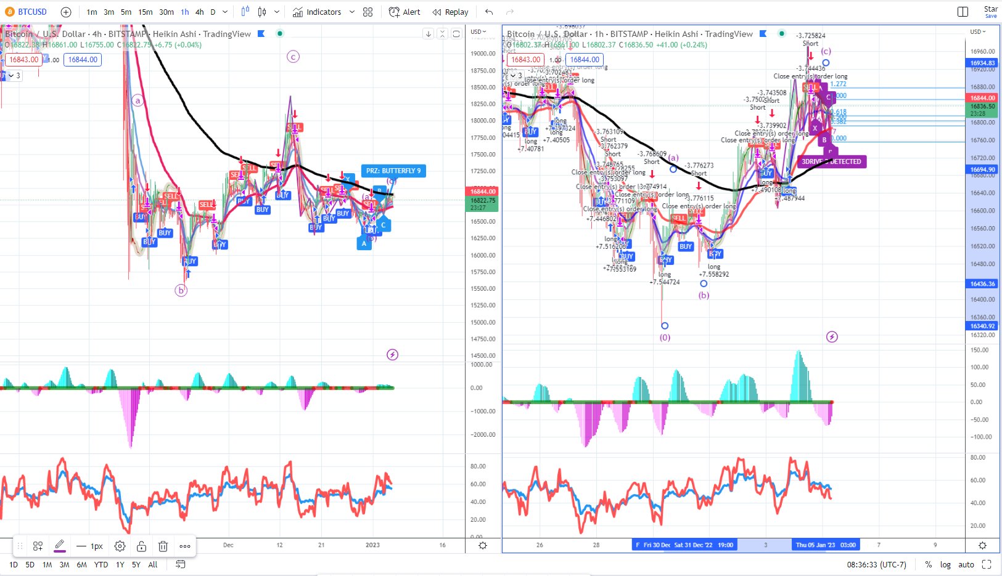Expand the chart type dropdown arrow
Viewport: 1002px width, 576px height.
tap(277, 12)
